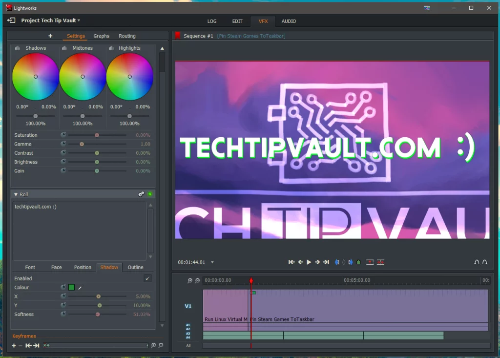Image resolution: width=500 pixels, height=358 pixels.
Task: Click the exit project arrow icon
Action: (x=11, y=21)
